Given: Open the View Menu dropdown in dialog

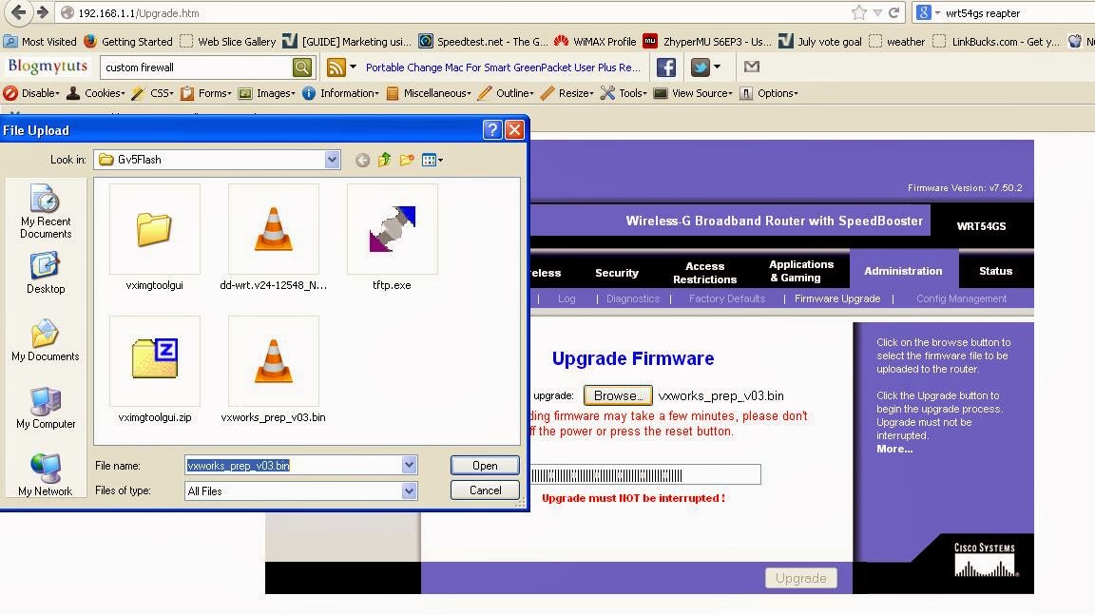Looking at the screenshot, I should (433, 160).
